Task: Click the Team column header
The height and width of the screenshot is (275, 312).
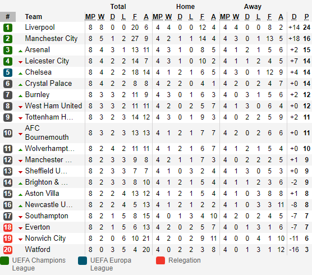Action: 34,17
